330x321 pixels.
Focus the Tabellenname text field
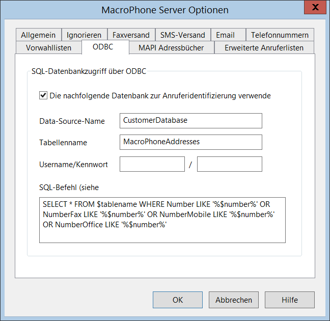pos(191,142)
